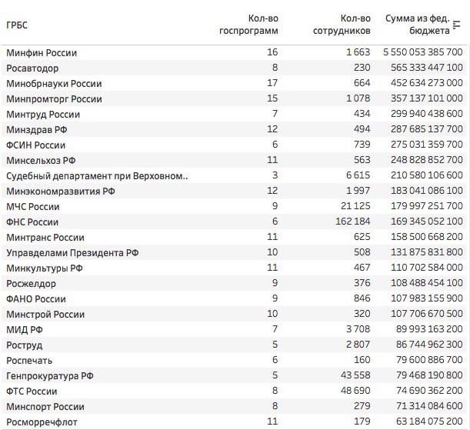Image resolution: width=470 pixels, height=430 pixels.
Task: Click employee count 1 997 for Минэкономразвития
Action: [358, 191]
